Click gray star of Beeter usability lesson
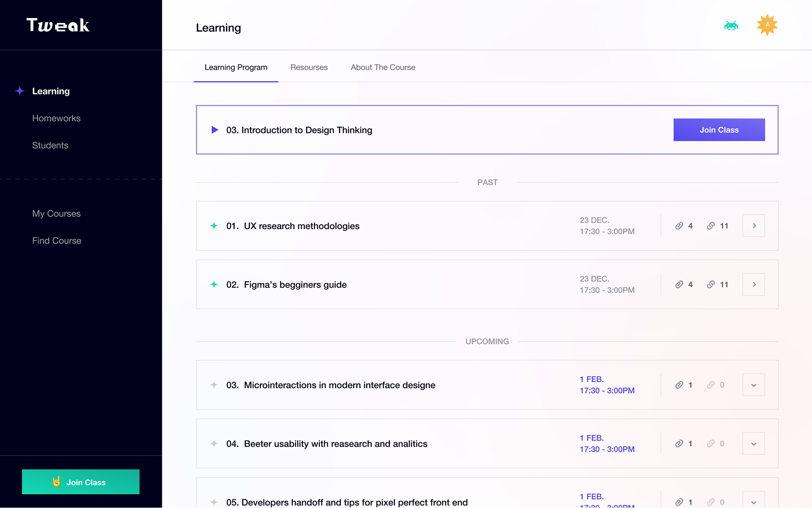Screen dimensions: 812x508 point(214,444)
